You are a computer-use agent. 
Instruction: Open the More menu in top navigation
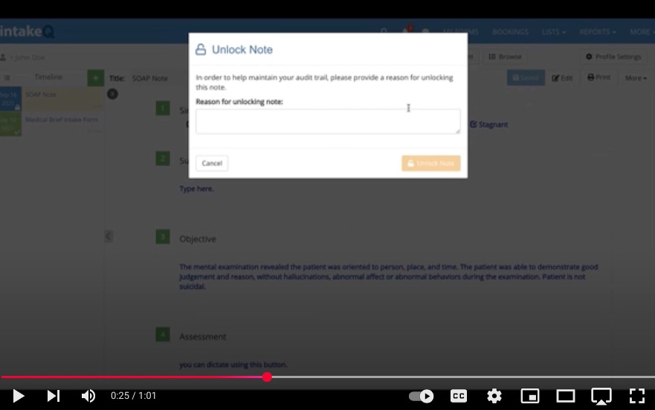click(642, 32)
